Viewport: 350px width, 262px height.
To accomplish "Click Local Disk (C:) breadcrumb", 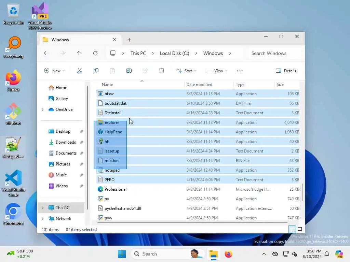I will 175,53.
